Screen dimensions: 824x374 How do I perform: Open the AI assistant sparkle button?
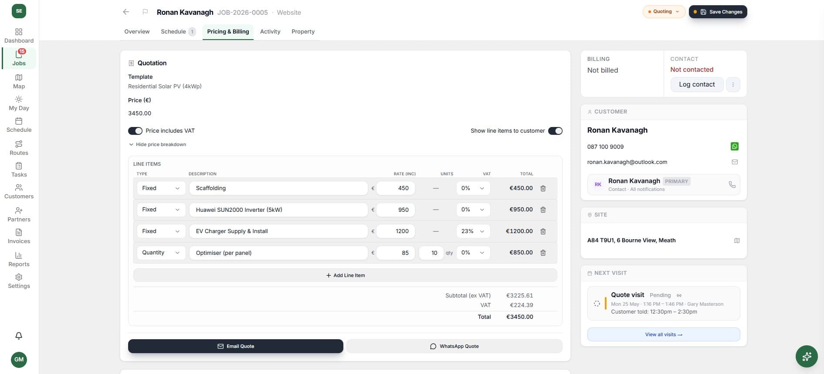click(807, 357)
